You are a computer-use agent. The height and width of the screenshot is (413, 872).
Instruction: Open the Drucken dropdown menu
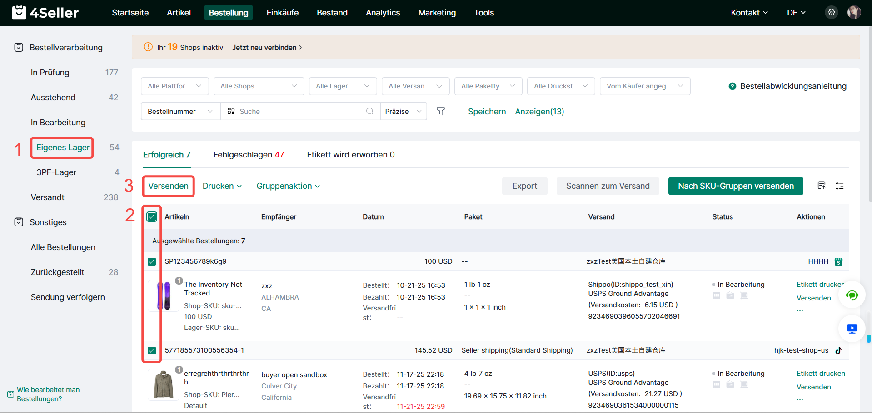(222, 186)
